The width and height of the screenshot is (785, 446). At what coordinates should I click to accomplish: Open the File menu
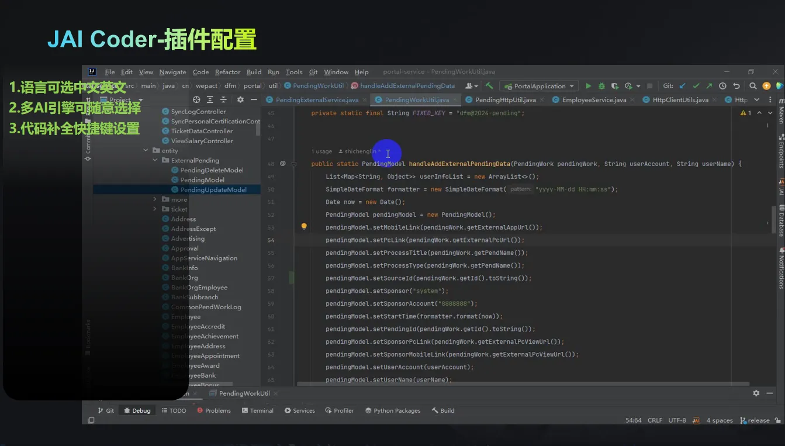coord(110,72)
